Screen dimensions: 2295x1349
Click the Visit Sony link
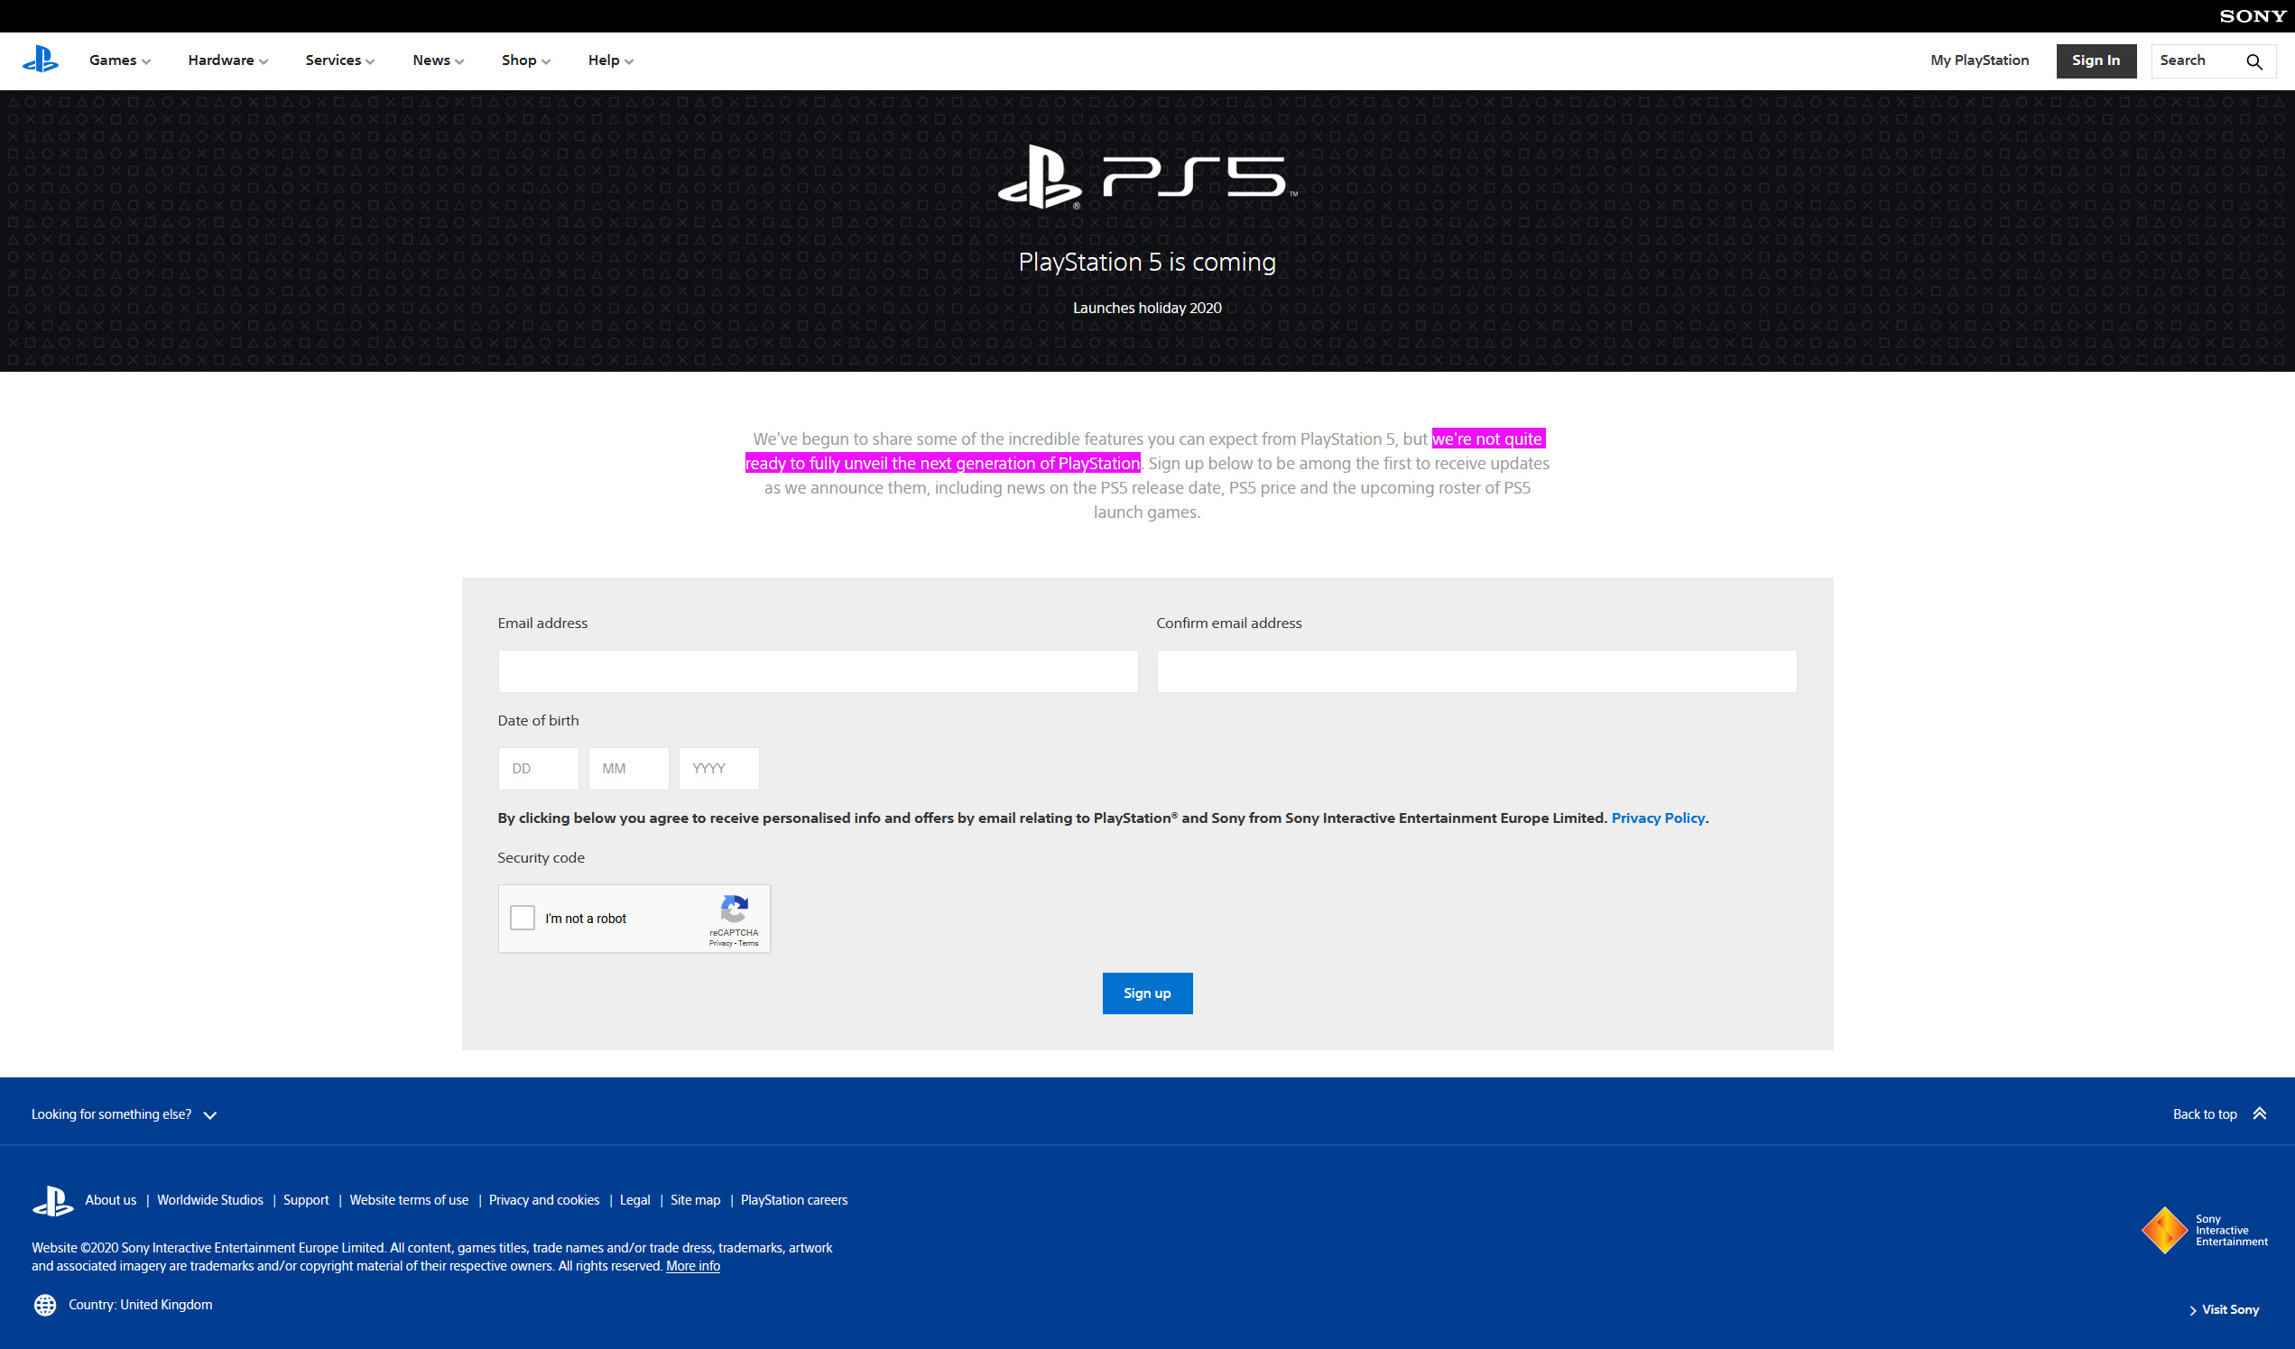tap(2228, 1309)
